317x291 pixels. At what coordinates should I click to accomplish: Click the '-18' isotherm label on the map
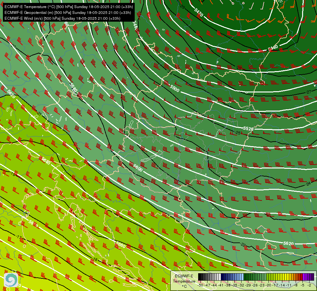pos(95,260)
